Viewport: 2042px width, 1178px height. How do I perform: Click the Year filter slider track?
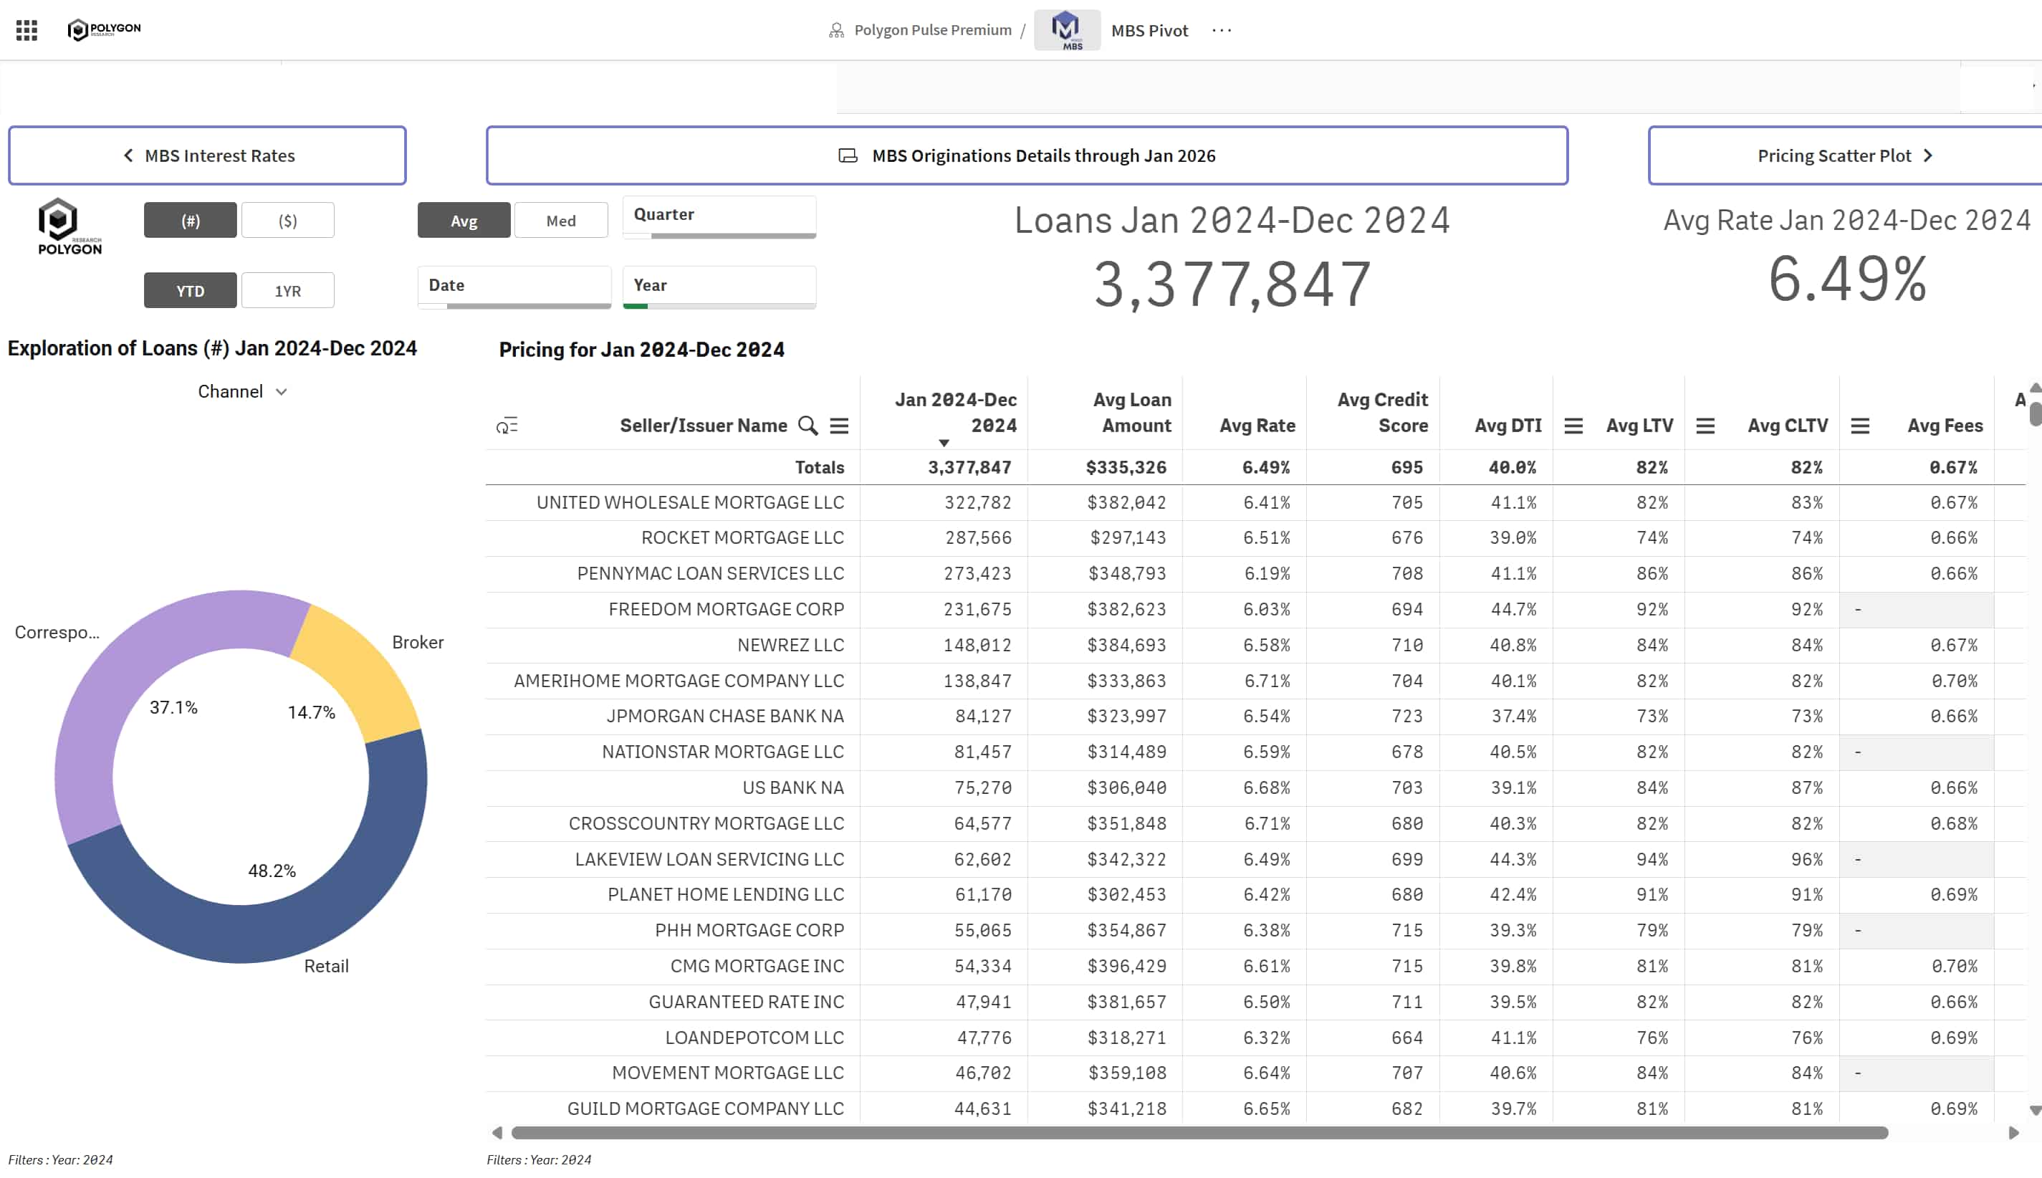(719, 307)
